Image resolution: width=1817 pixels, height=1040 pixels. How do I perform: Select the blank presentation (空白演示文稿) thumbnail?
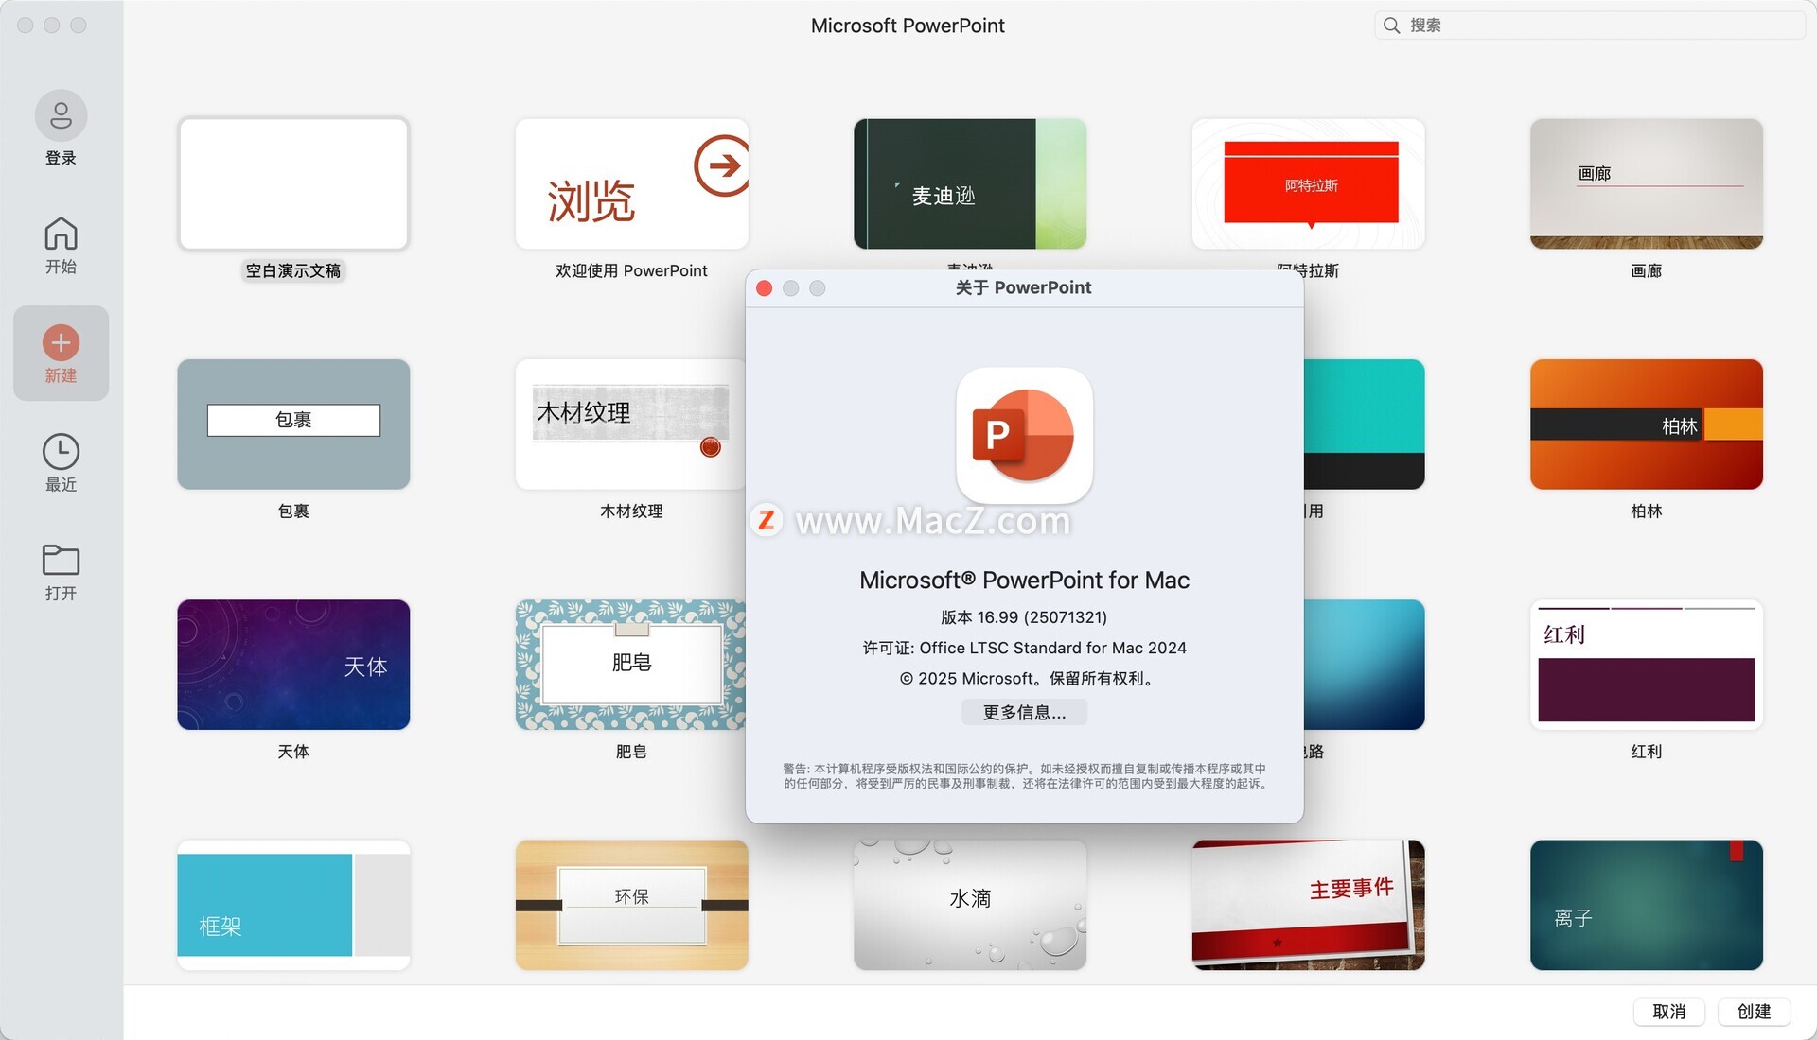(x=293, y=184)
